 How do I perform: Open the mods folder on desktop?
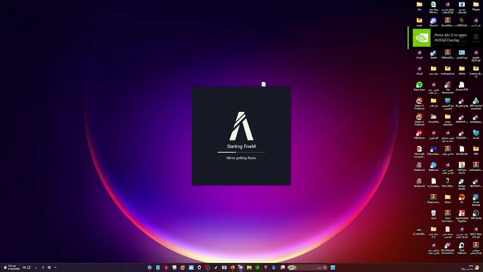419,22
